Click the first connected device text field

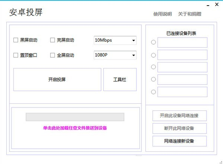tap(182, 42)
